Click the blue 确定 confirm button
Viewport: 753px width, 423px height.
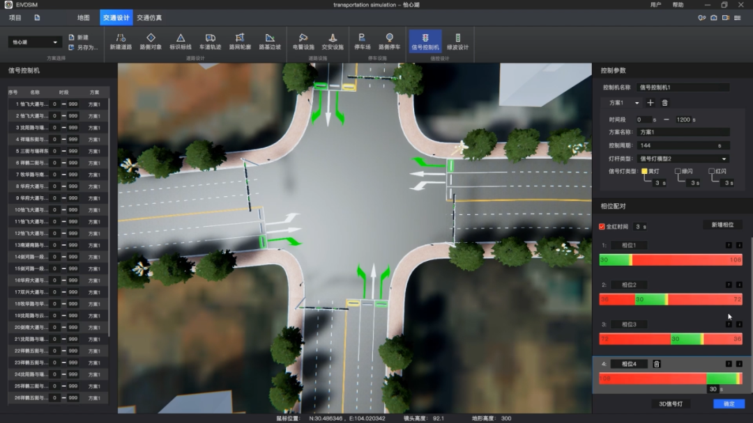pos(729,404)
